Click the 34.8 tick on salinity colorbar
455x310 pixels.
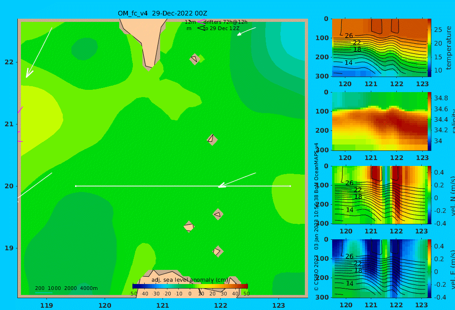(x=441, y=98)
